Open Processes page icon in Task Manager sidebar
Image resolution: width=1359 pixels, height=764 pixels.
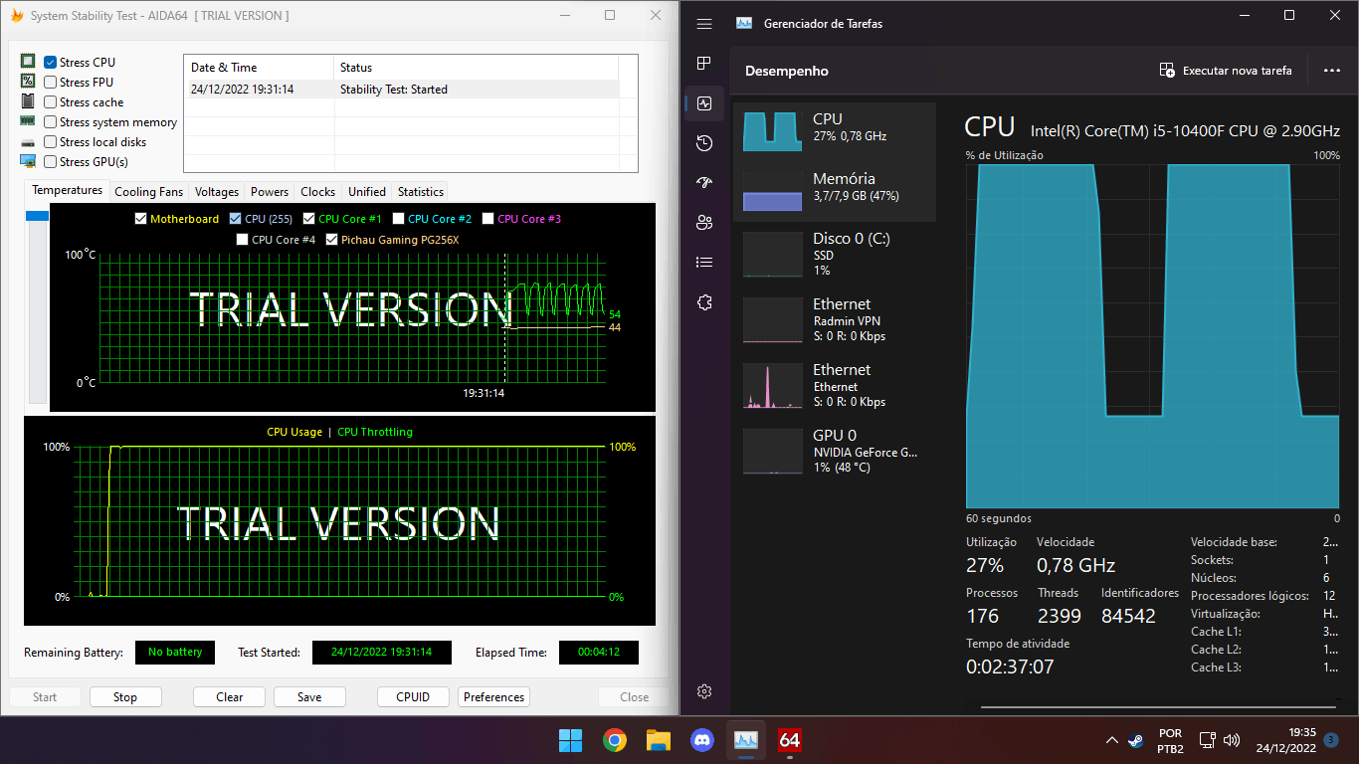(x=704, y=63)
